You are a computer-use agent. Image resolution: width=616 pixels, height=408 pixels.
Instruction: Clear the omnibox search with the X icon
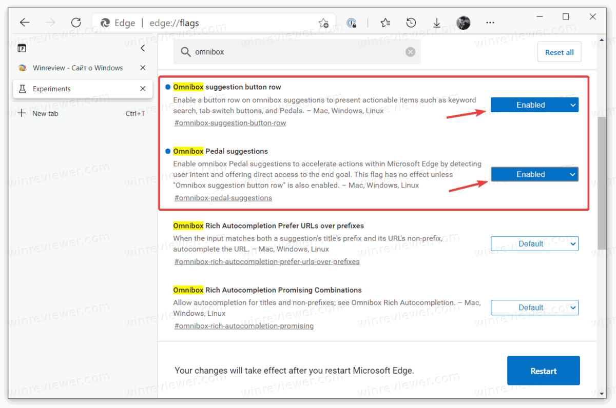[x=410, y=51]
